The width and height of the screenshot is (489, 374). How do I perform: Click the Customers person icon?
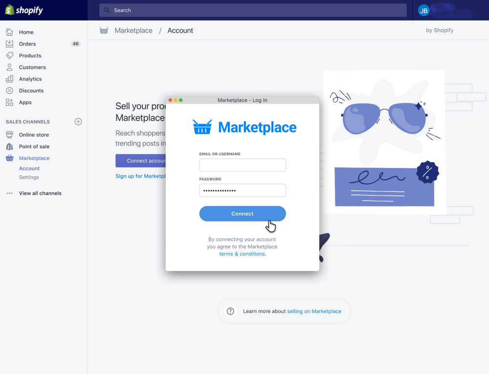click(10, 67)
